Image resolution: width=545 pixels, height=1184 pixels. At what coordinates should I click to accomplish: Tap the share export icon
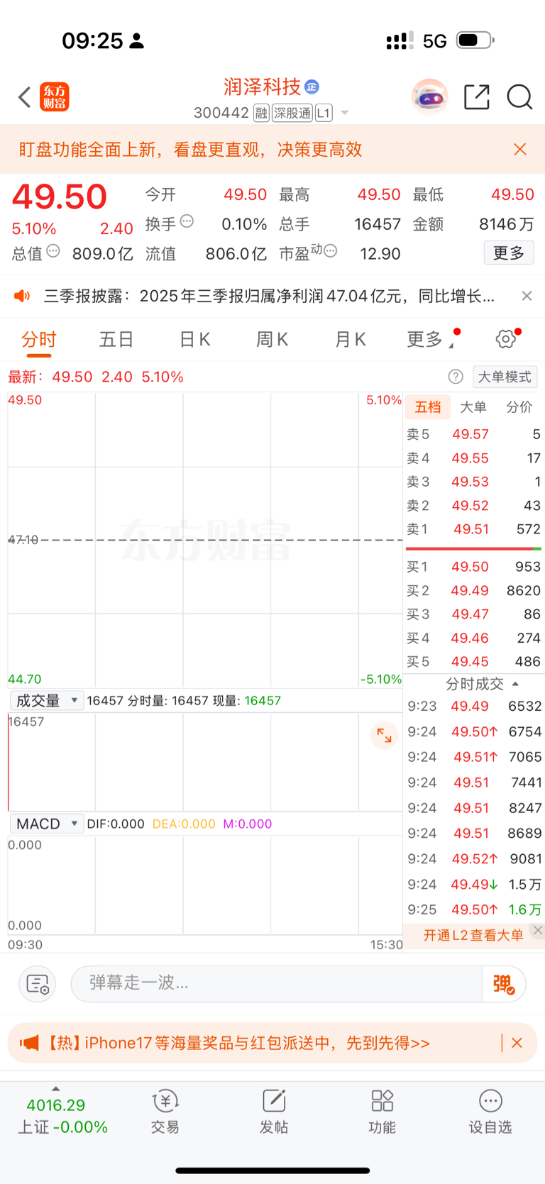click(x=477, y=97)
